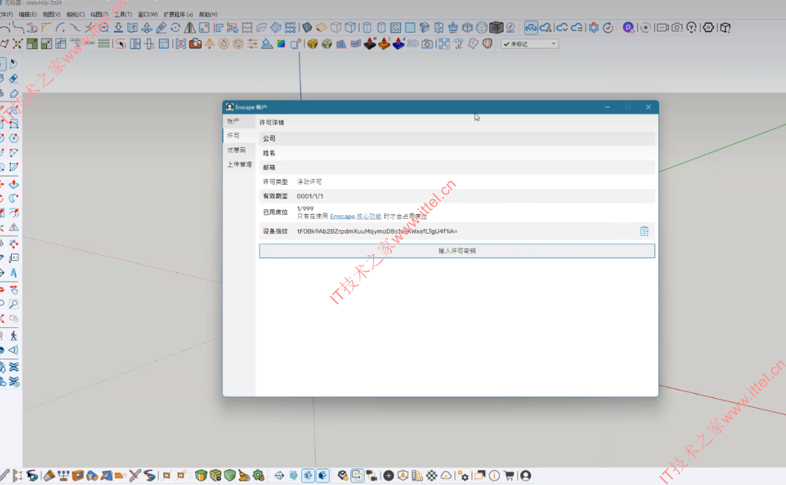Click the red-brown camera icon in second toolbar

(196, 44)
